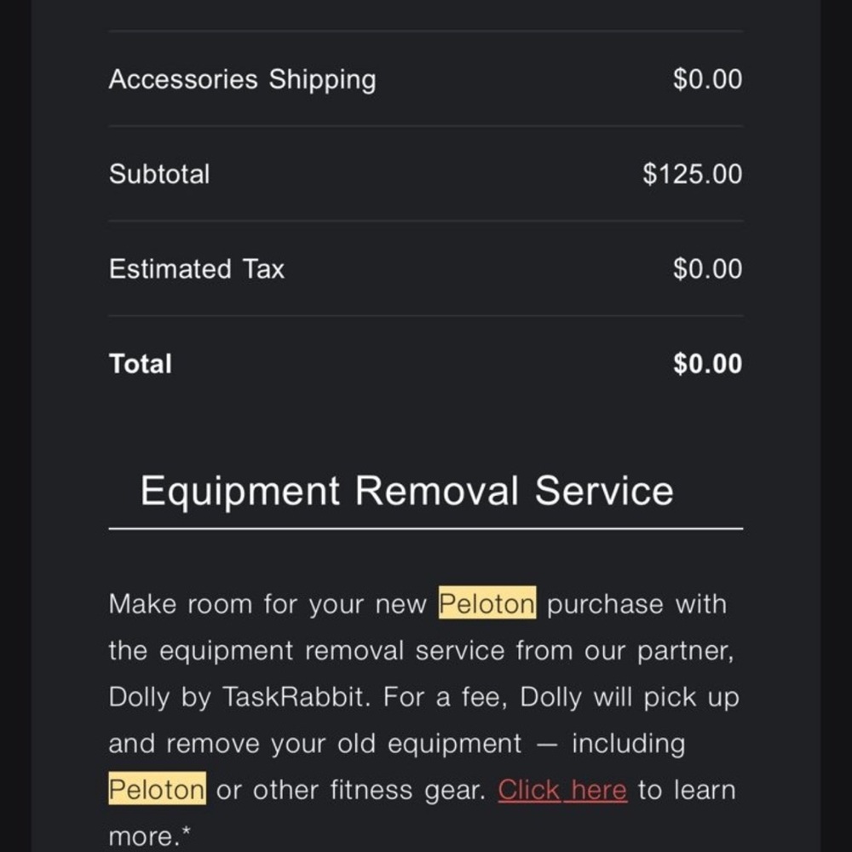Click highlighted Peloton before "or other fitness"
The height and width of the screenshot is (852, 852).
click(157, 790)
